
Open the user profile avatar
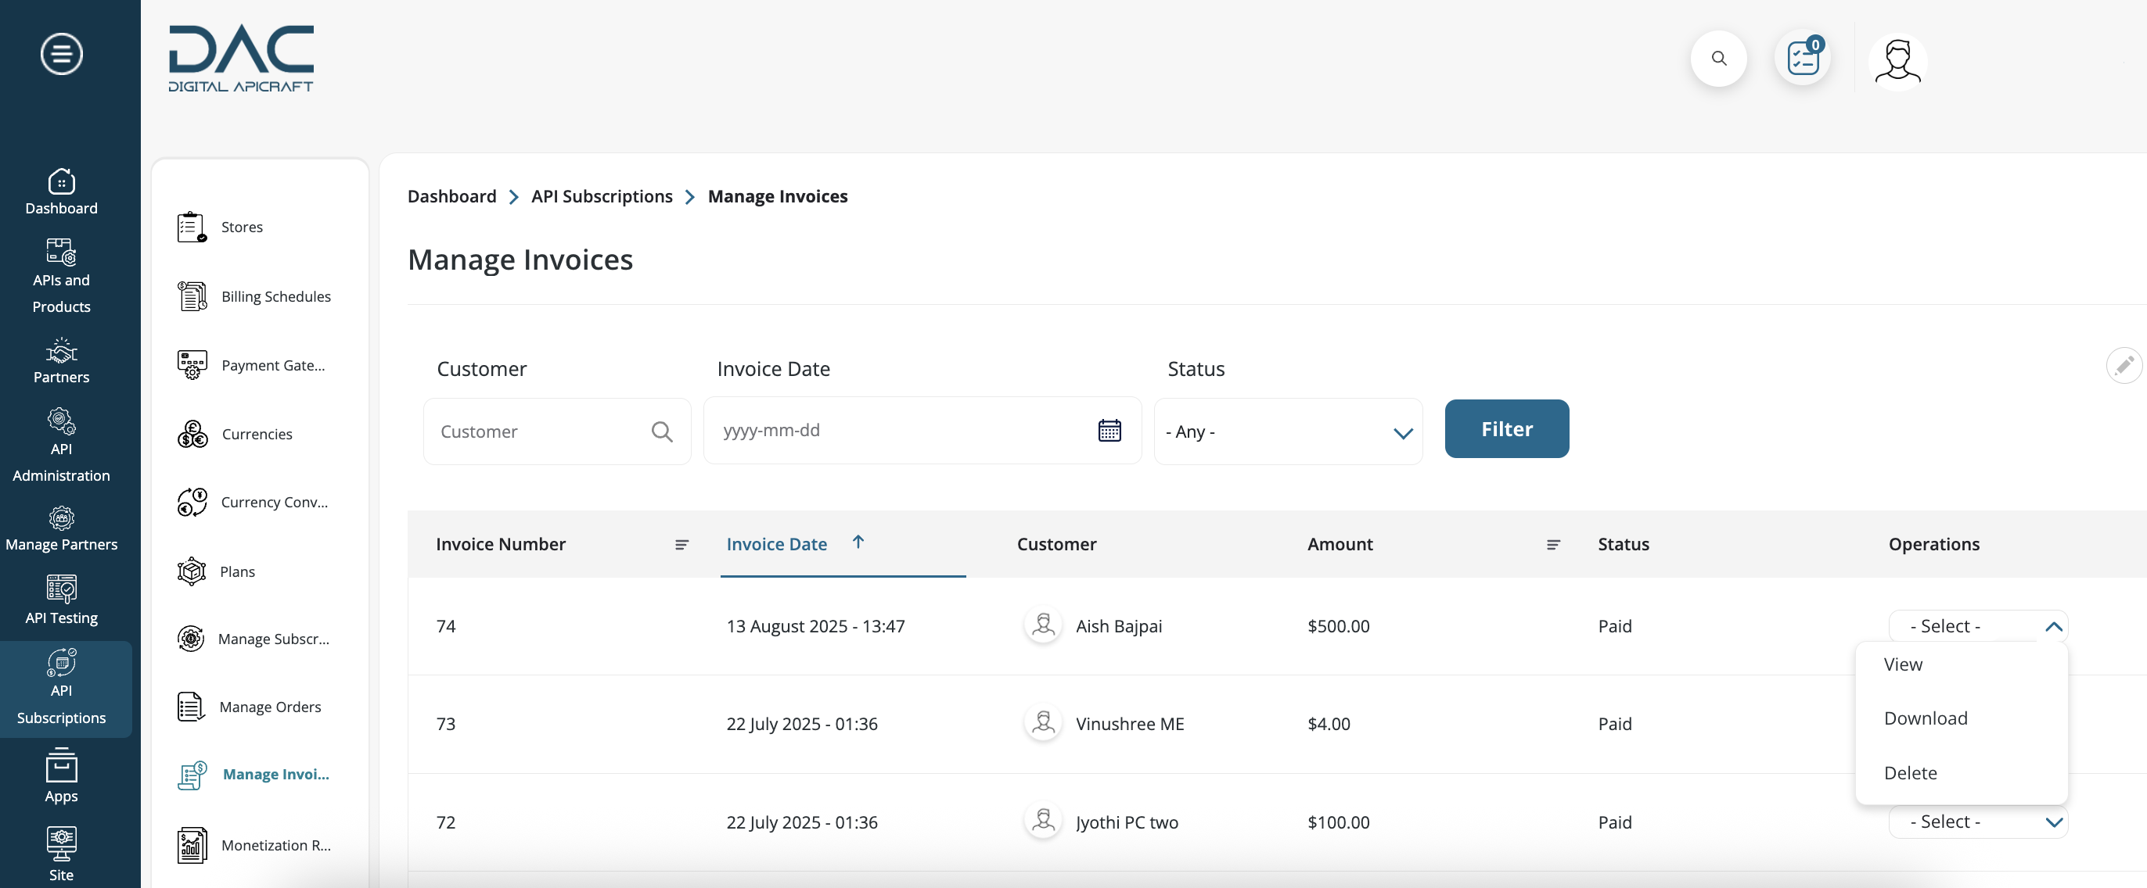pos(1898,62)
